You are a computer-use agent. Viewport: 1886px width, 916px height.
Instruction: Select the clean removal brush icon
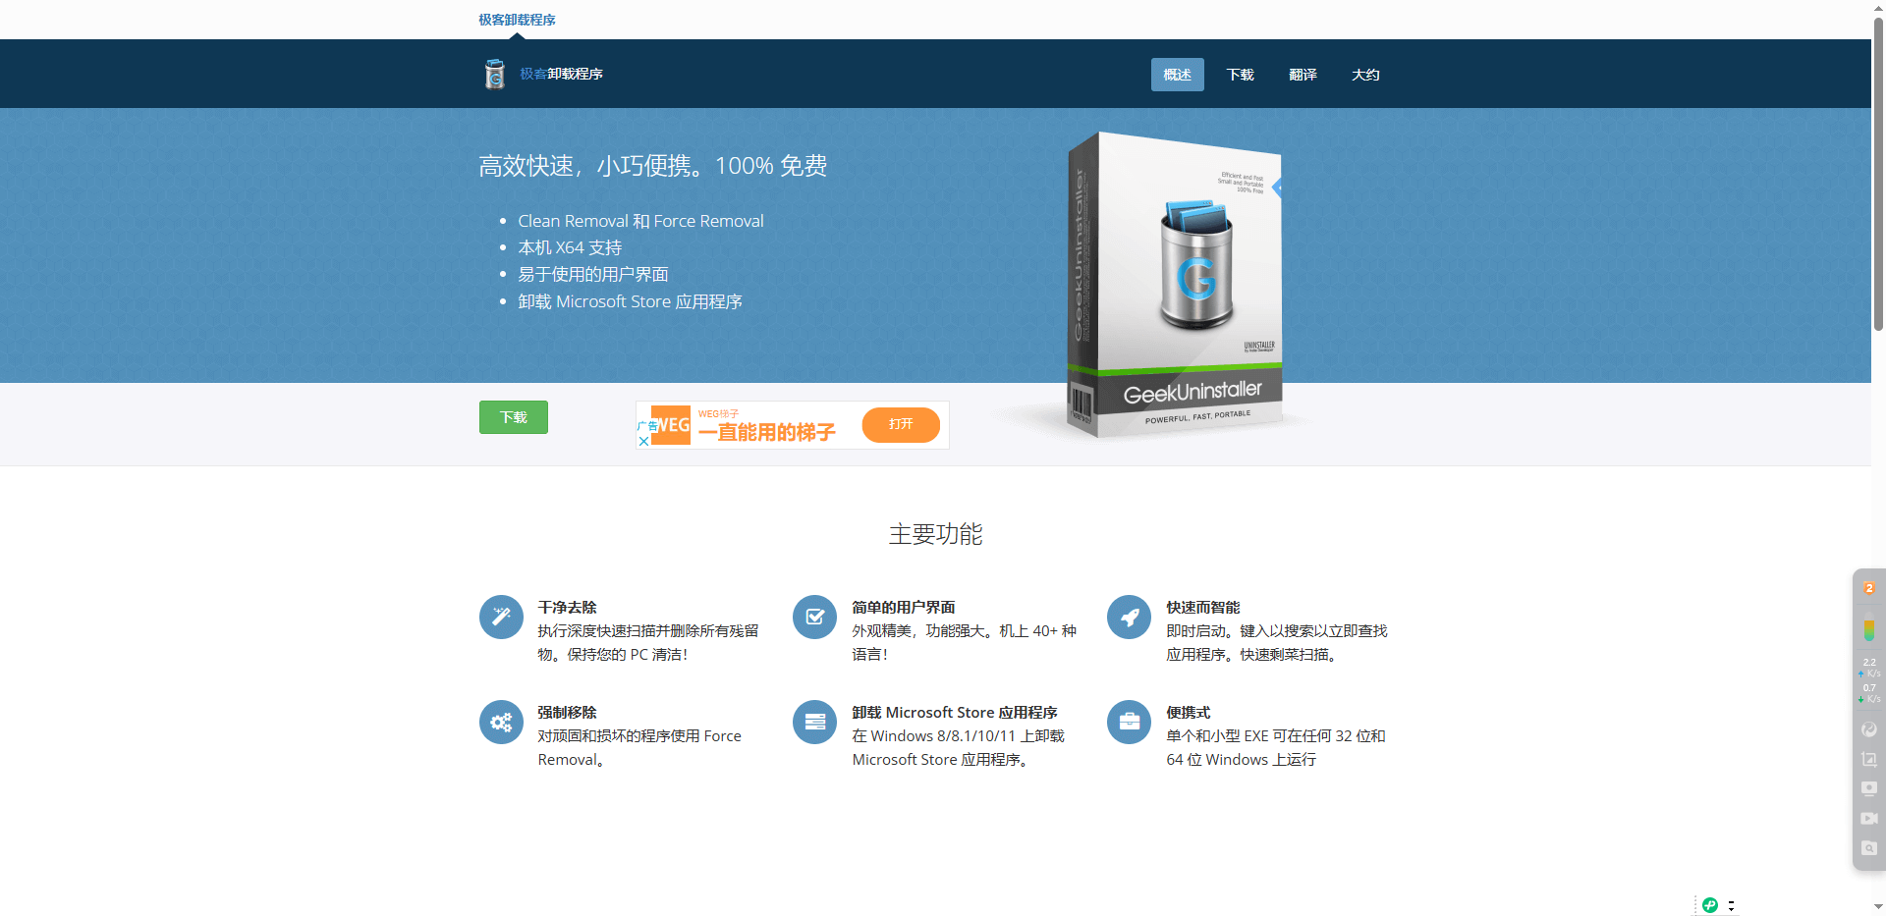click(501, 617)
